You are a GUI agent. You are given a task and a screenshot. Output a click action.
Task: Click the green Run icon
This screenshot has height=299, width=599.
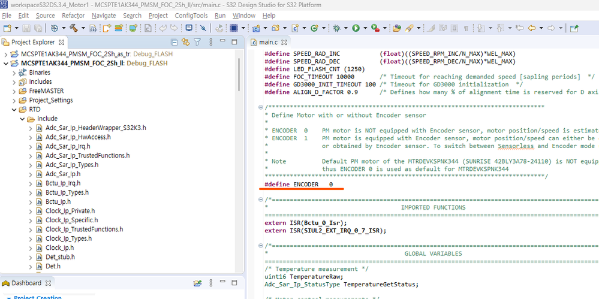coord(356,28)
